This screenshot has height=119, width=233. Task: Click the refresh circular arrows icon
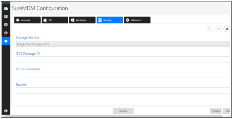click(x=227, y=29)
